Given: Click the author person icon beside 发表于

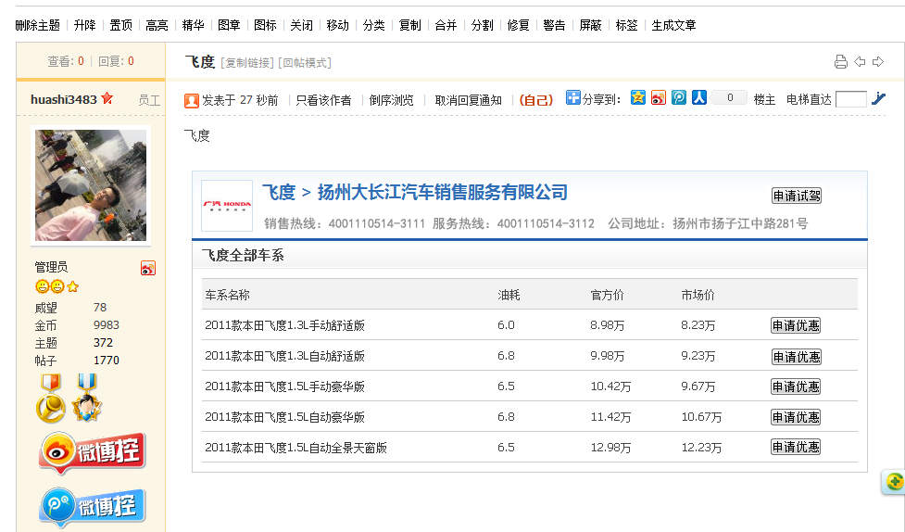Looking at the screenshot, I should pos(192,100).
